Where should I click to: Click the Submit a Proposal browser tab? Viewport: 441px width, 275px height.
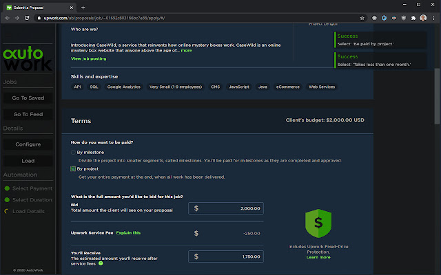point(39,8)
